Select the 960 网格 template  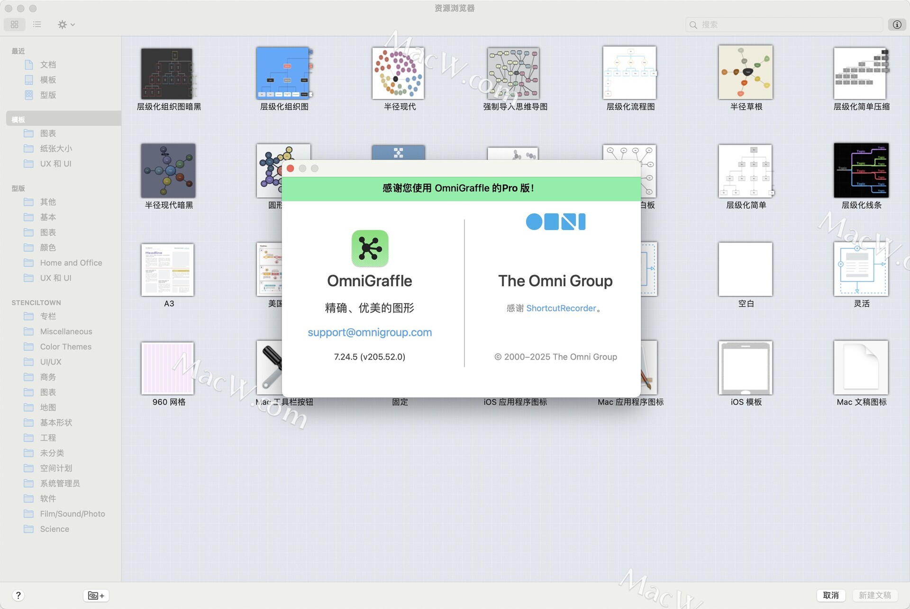coord(167,368)
